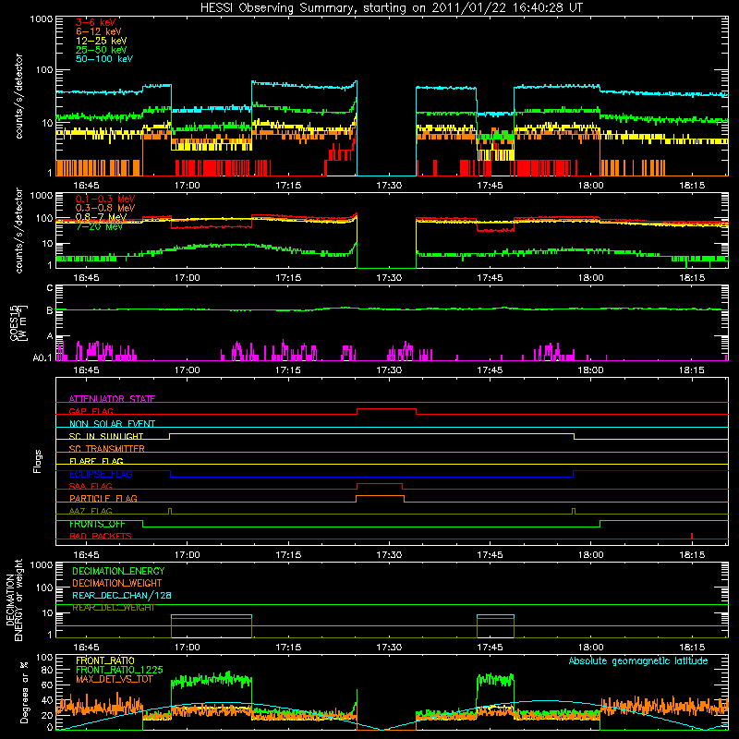Click the B level label on the GOES15 axis

pos(50,310)
